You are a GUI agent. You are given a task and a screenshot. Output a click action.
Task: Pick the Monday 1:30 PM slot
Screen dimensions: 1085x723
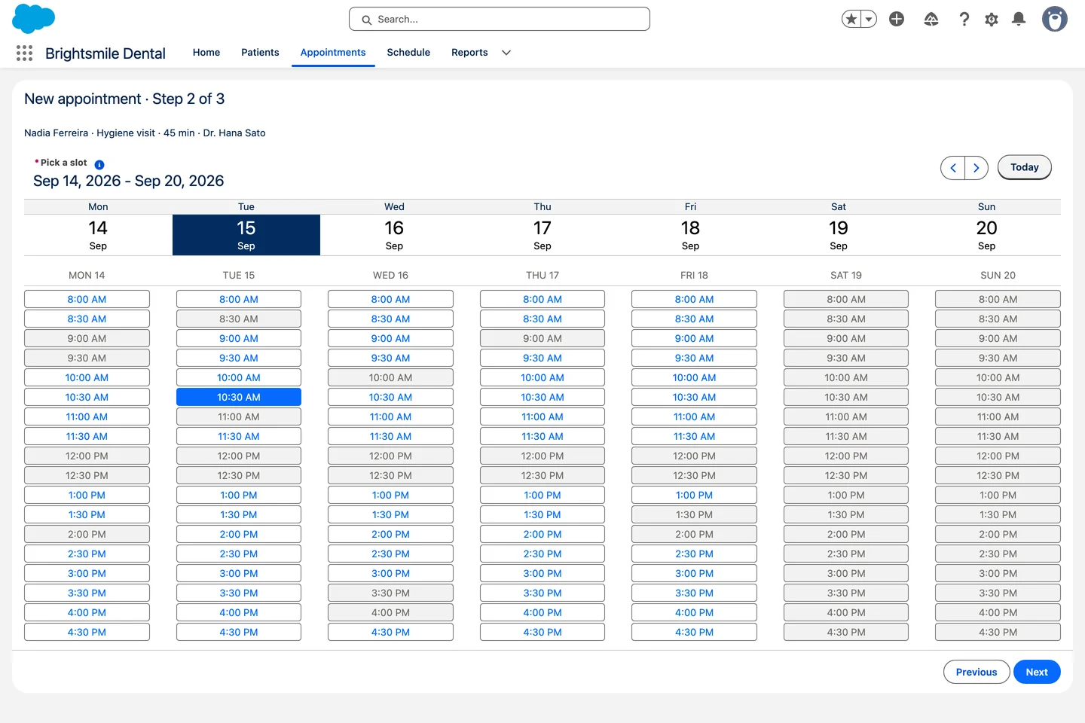87,514
